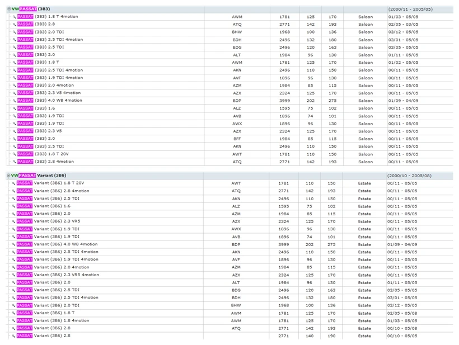
Task: Open PASSAT Variant (3B6) 2.5 TDI 4motion BDH entry
Action: (x=57, y=297)
